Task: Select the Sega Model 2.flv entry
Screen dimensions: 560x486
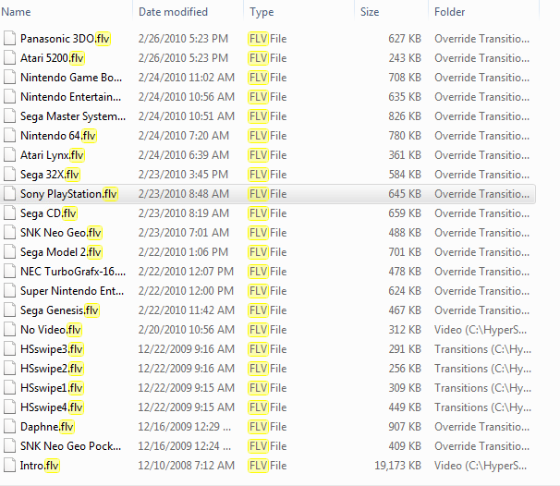Action: pos(61,252)
